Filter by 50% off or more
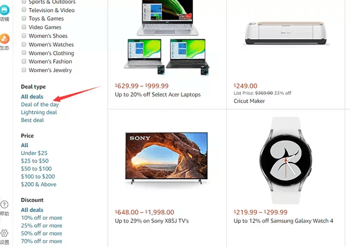The width and height of the screenshot is (350, 247). click(x=42, y=233)
